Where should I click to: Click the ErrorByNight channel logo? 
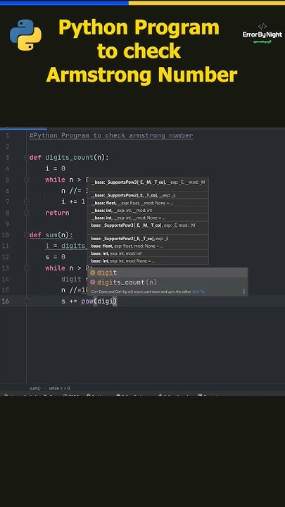tap(262, 34)
